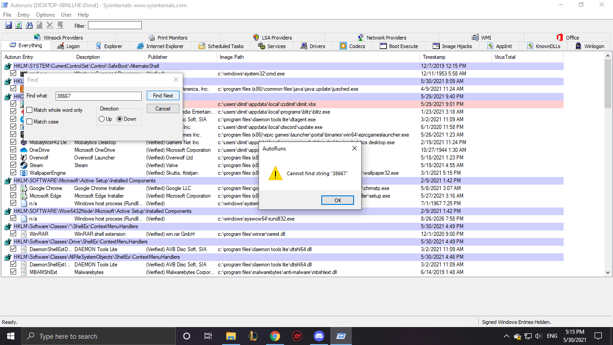Select the Up direction radio button

101,119
